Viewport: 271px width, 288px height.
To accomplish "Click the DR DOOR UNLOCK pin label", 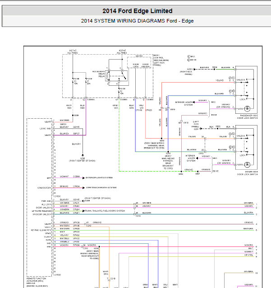I will click(42, 214).
